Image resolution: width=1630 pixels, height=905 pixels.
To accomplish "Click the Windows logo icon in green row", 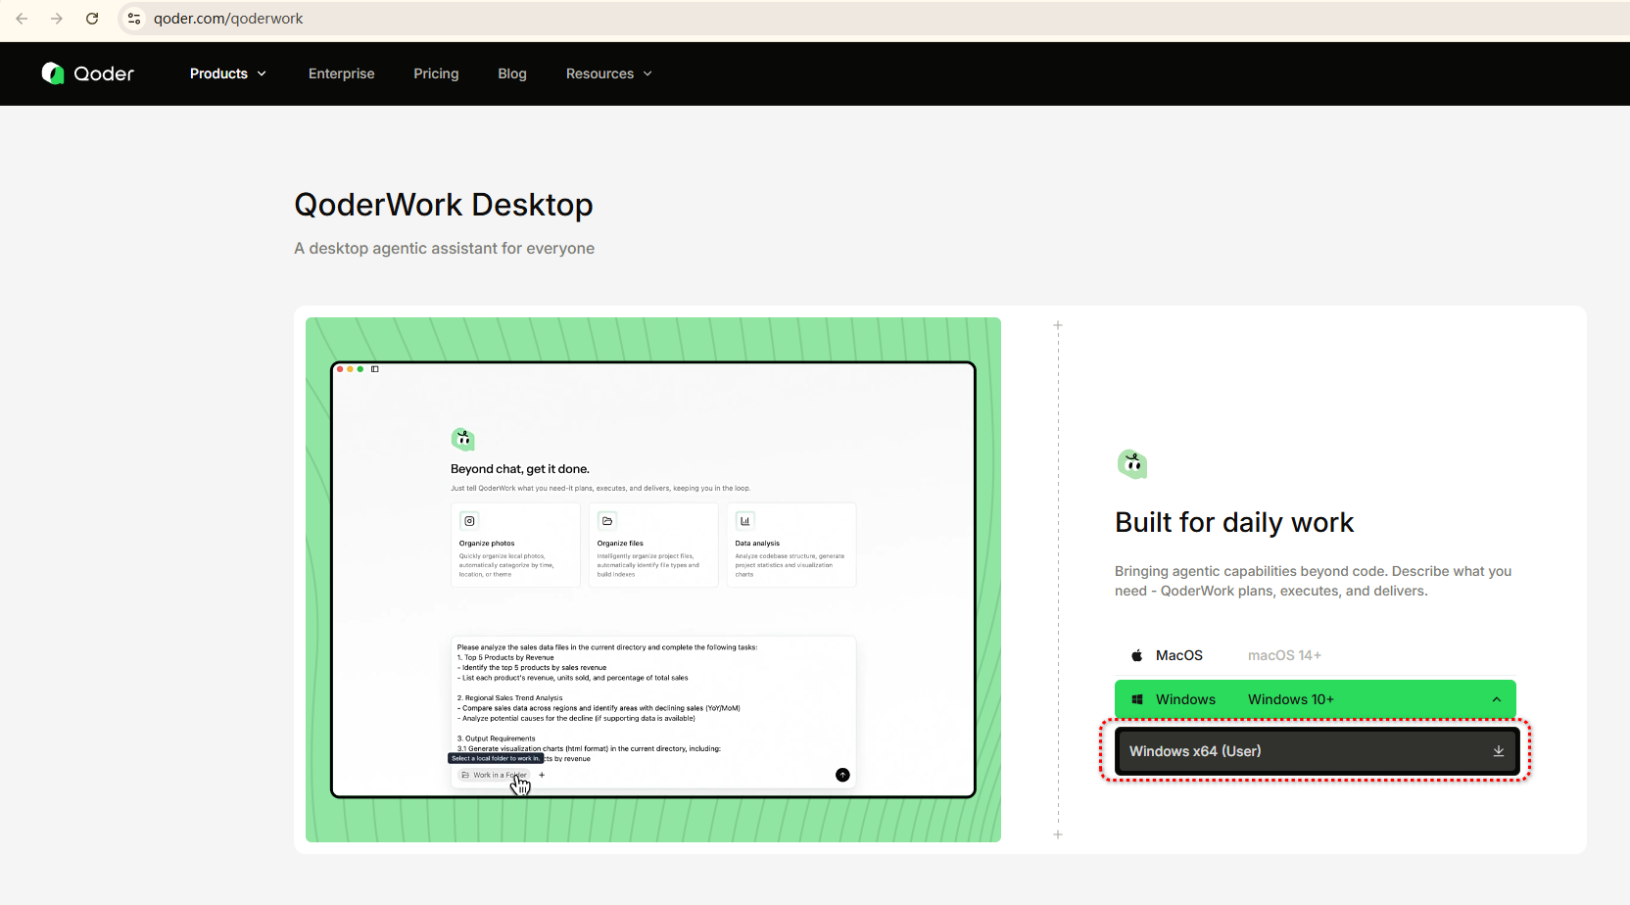I will [1137, 699].
